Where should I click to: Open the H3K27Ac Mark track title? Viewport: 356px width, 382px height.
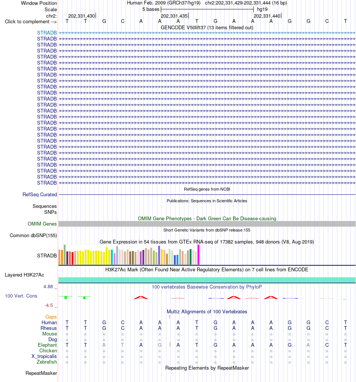coord(207,270)
